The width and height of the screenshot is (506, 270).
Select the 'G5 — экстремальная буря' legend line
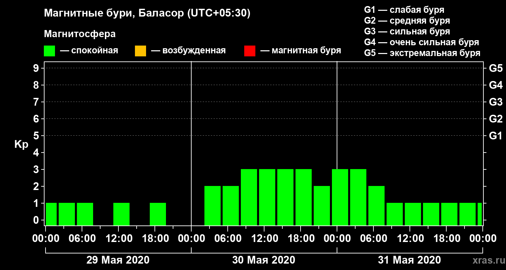422,53
